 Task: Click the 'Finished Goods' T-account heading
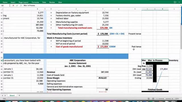point(155,90)
